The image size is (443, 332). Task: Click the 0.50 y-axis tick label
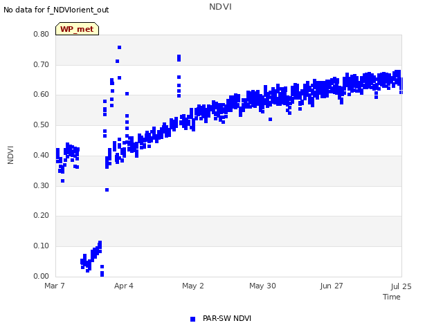click(x=42, y=124)
